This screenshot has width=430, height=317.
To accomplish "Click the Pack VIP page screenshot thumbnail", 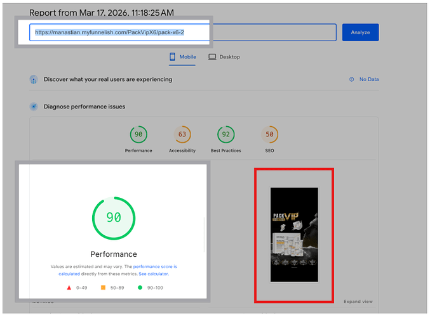I will pos(293,235).
